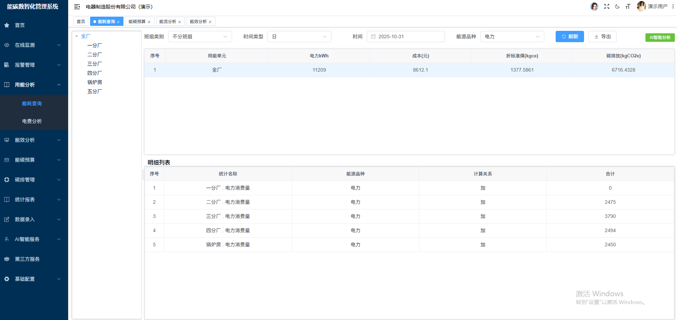Open the AI智能服务 sidebar icon
Screen dimensions: 677x320
(x=6, y=239)
